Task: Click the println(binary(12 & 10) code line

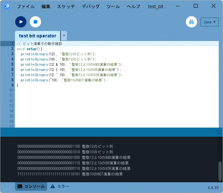Action: pos(72,64)
